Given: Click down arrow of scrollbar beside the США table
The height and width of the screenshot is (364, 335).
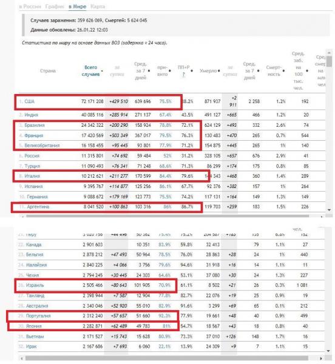Looking at the screenshot, I should [x=329, y=210].
